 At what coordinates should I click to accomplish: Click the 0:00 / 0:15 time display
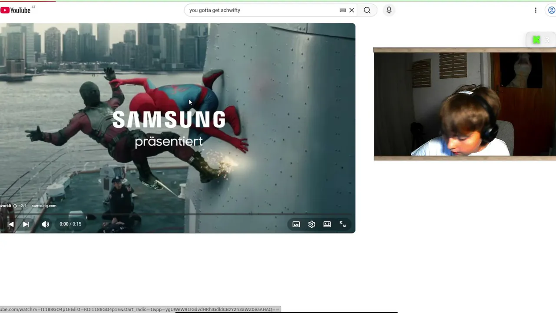coord(70,224)
